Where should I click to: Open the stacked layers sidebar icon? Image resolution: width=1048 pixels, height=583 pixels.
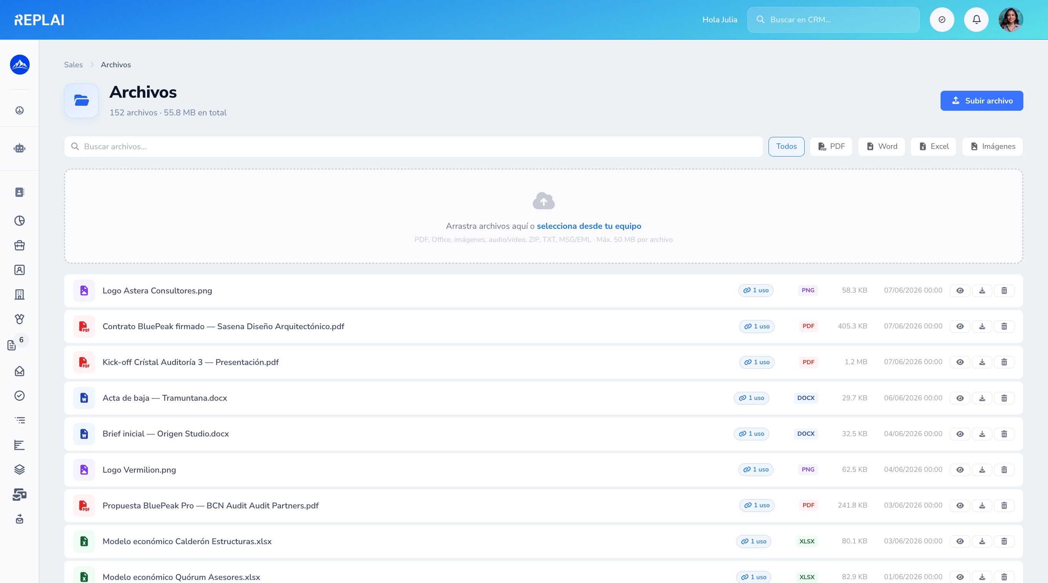(20, 470)
